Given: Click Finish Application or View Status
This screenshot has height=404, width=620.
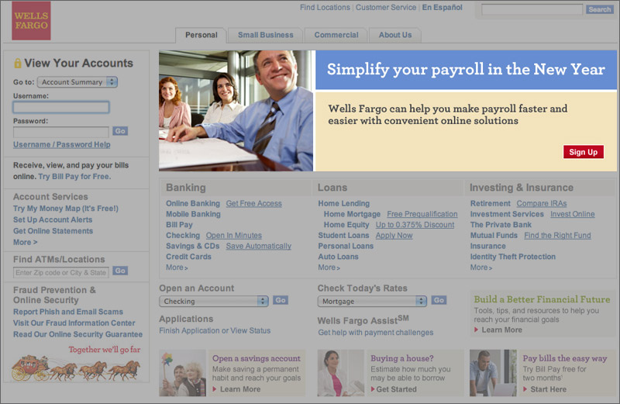Looking at the screenshot, I should tap(215, 331).
